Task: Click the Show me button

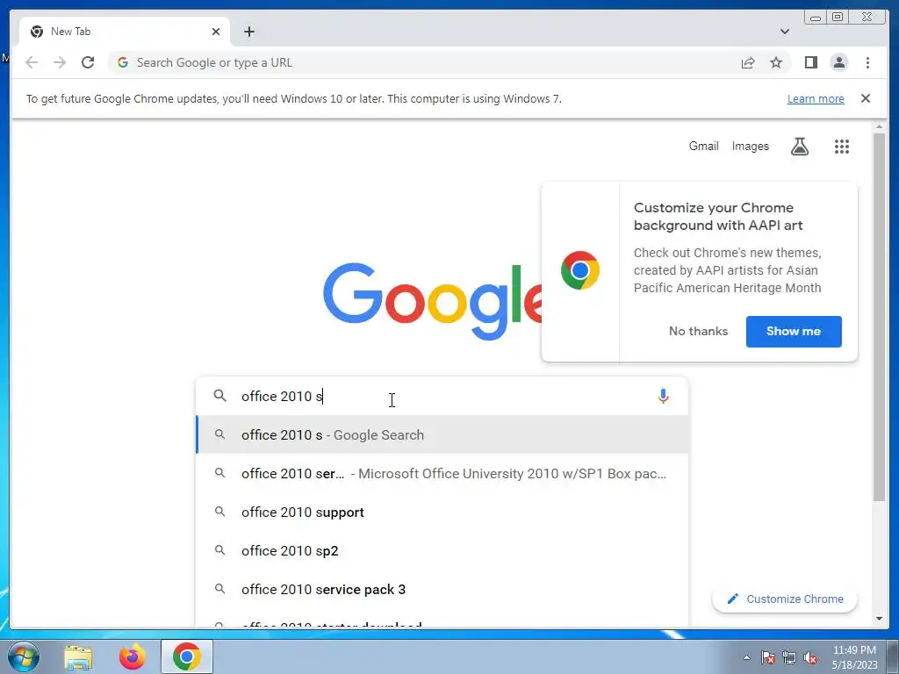Action: (x=794, y=331)
